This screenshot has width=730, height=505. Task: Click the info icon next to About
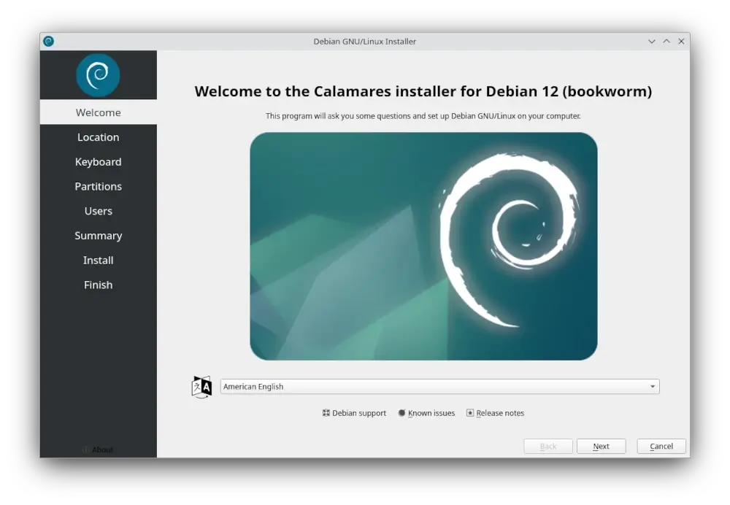86,450
